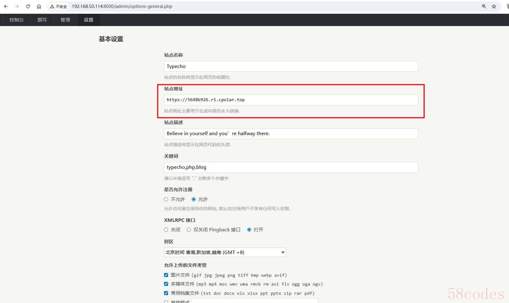Toggle 常用档案文件 upload type checkbox
Screen dimensions: 509x303
click(166, 293)
